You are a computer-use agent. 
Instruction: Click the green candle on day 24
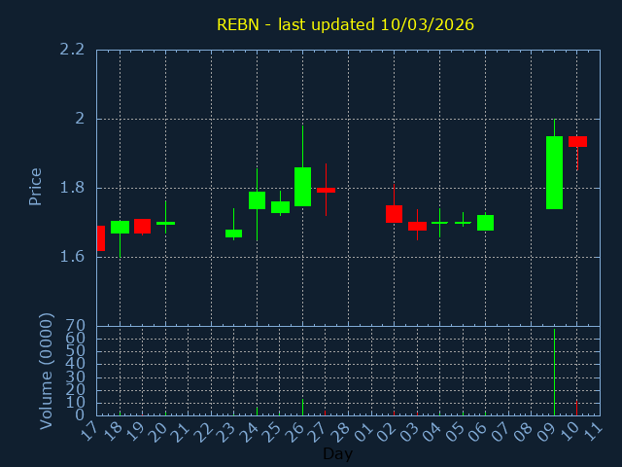pos(257,200)
